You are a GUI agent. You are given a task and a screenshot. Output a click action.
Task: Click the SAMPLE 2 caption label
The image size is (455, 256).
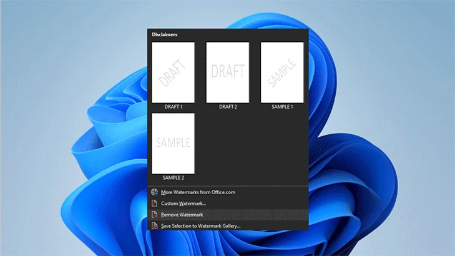coord(174,177)
